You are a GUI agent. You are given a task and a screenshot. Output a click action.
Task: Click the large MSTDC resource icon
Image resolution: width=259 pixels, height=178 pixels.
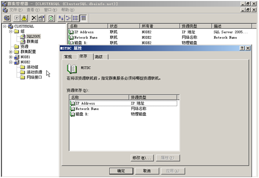click(72, 69)
